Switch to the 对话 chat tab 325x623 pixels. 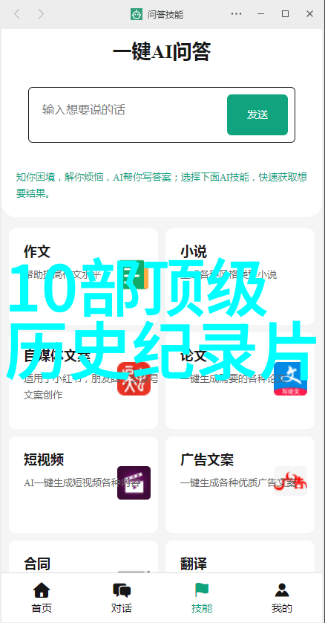[x=121, y=598]
